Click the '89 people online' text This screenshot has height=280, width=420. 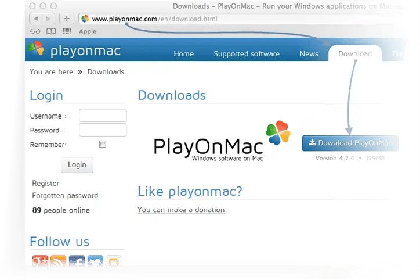tap(61, 210)
